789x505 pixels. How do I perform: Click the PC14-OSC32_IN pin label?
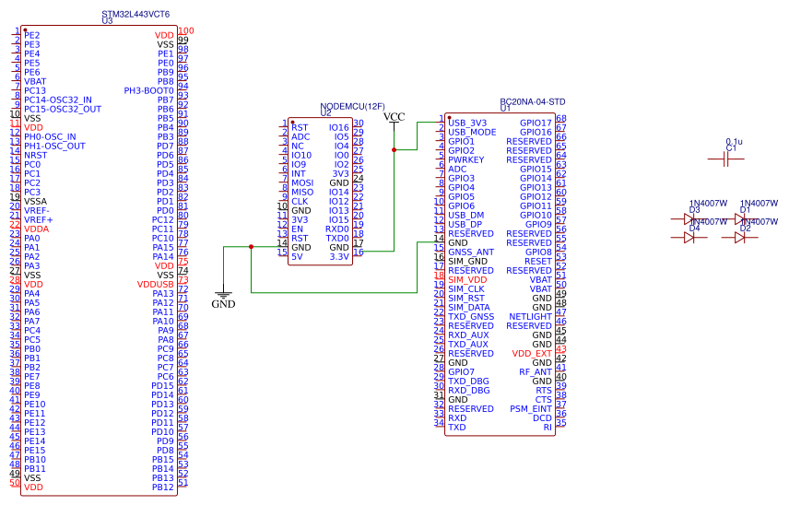click(58, 100)
